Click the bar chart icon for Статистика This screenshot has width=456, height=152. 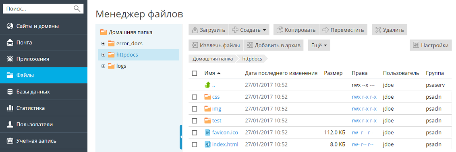tap(10, 108)
